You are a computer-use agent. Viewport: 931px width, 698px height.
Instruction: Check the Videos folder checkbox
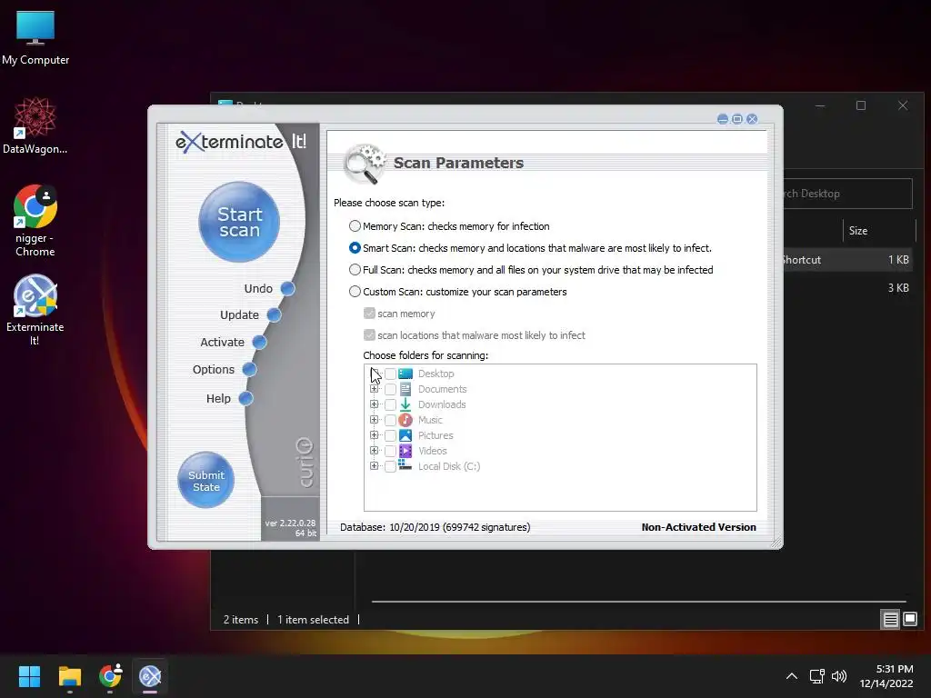pyautogui.click(x=390, y=451)
